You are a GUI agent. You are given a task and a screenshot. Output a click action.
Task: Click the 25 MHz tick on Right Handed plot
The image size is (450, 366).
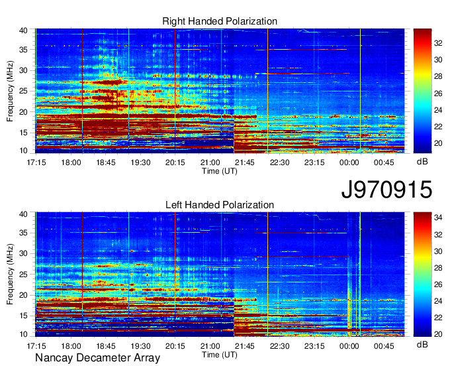tap(23, 91)
